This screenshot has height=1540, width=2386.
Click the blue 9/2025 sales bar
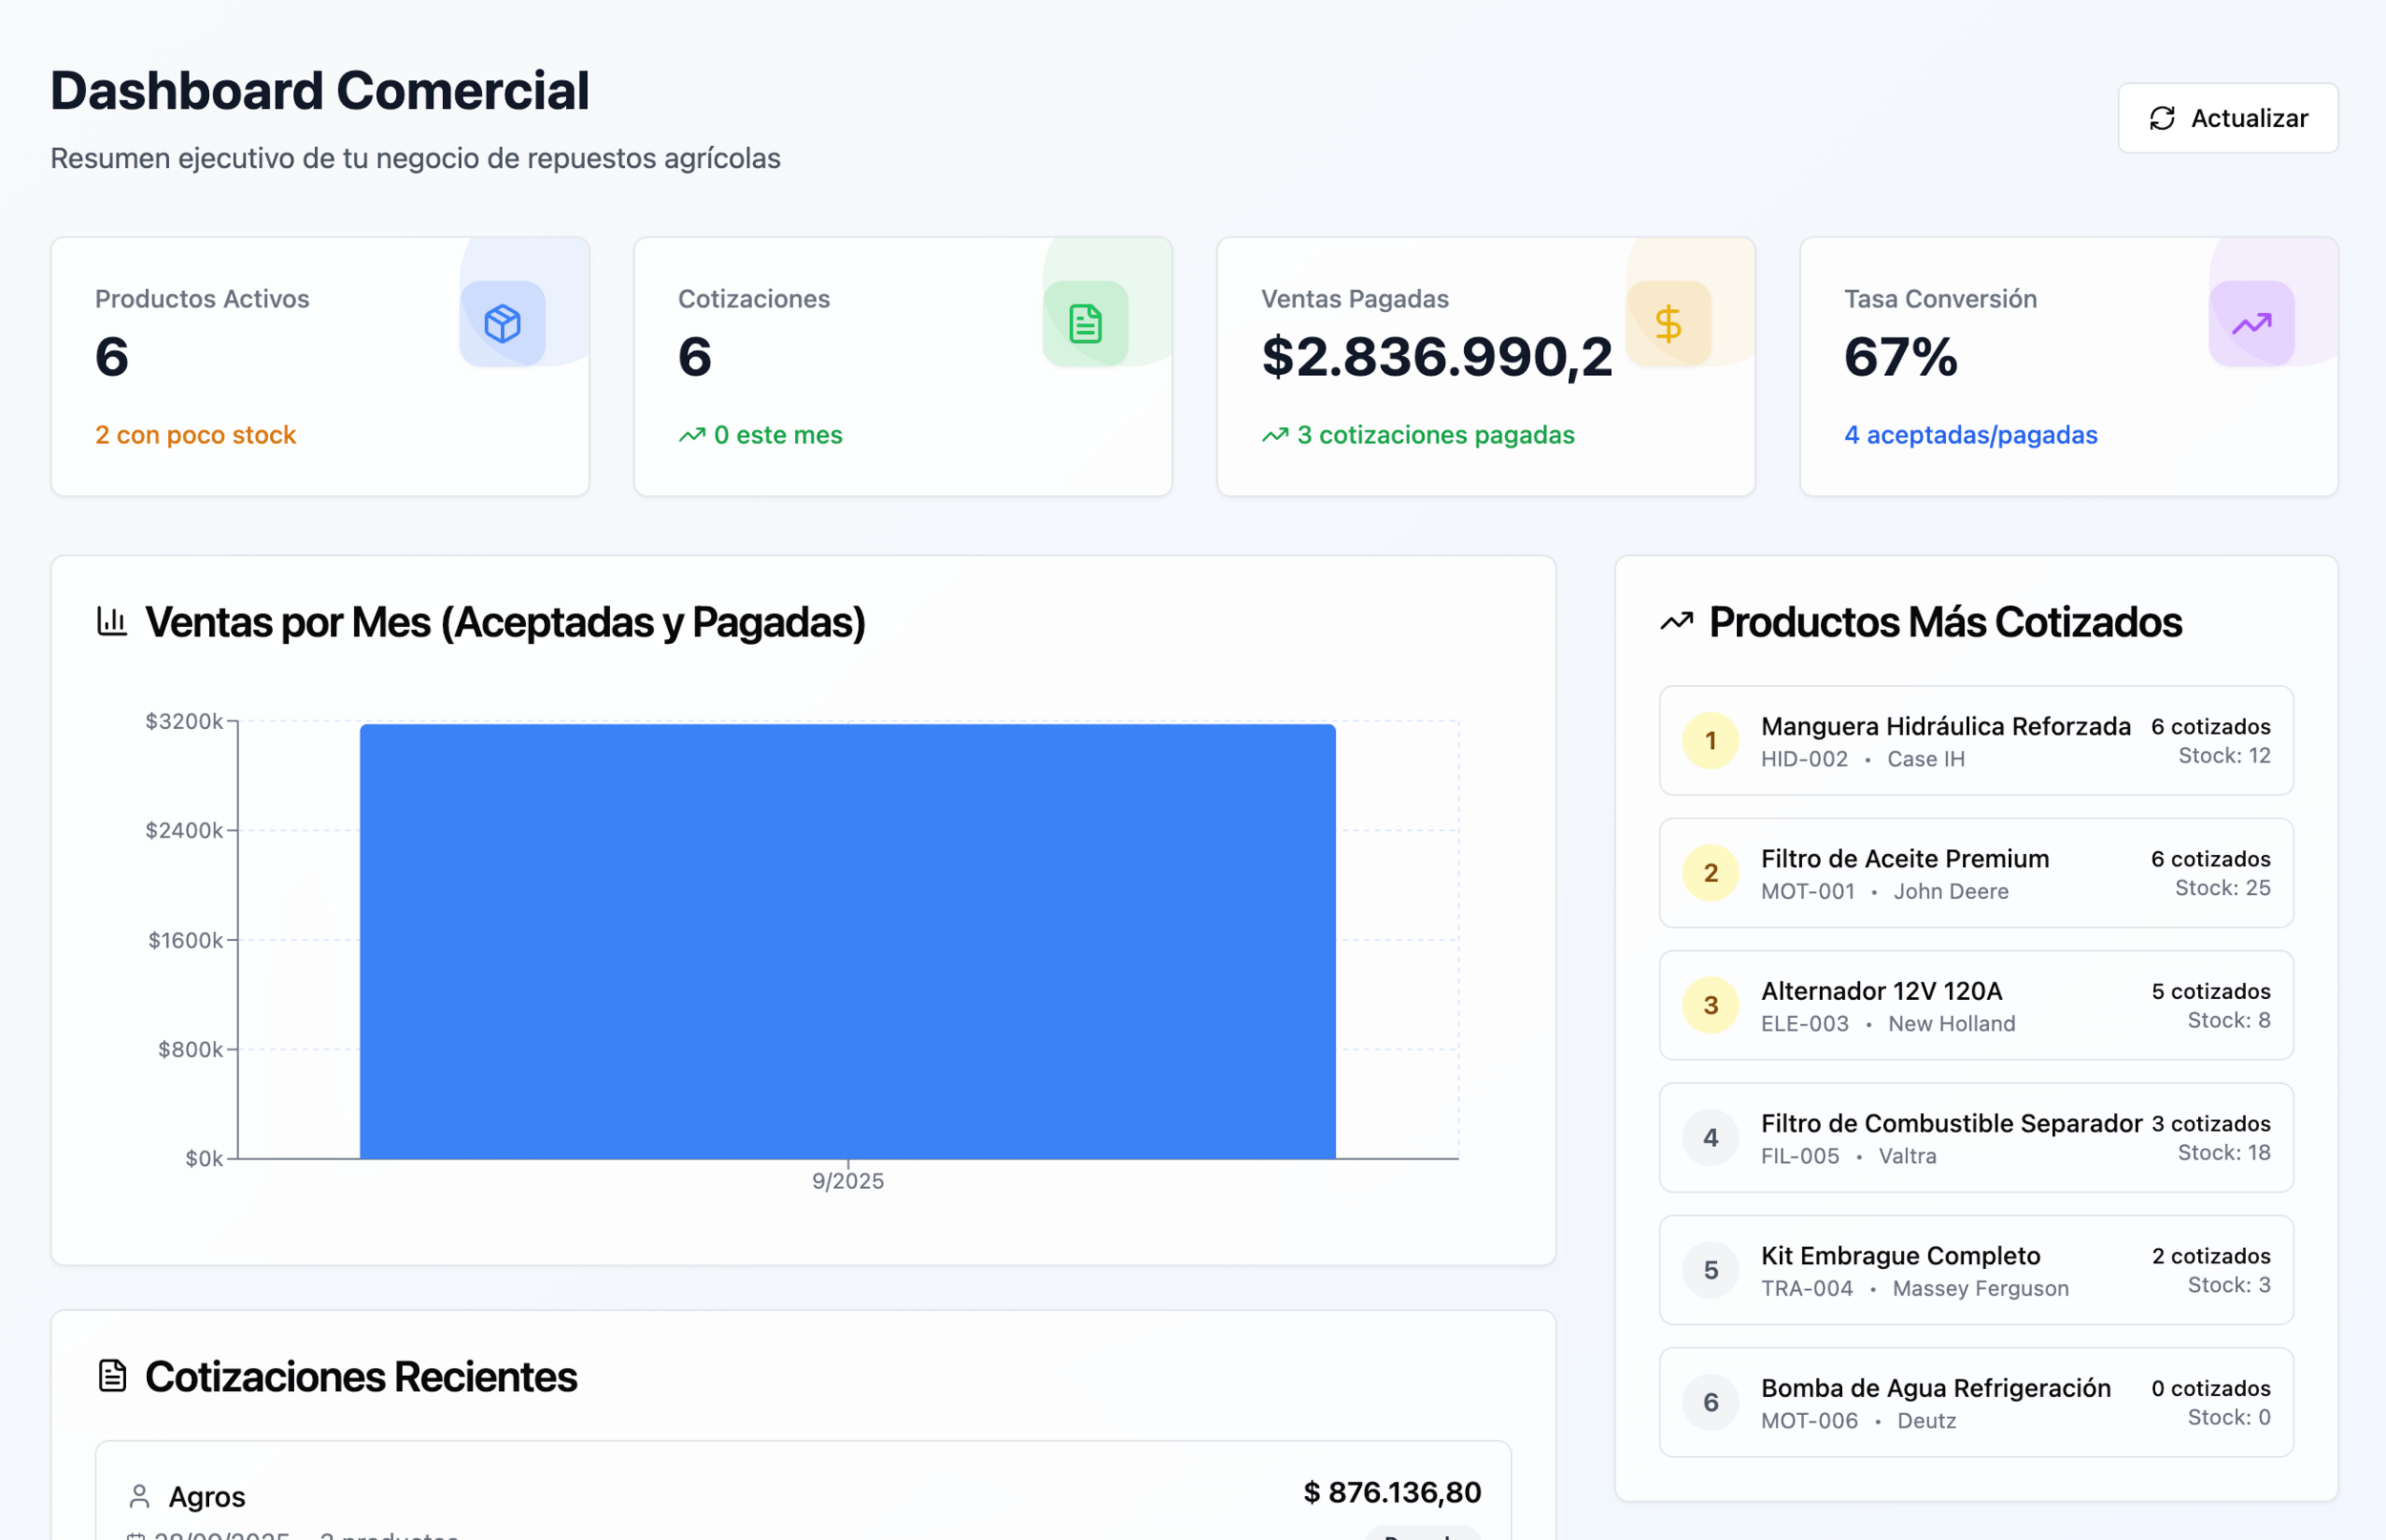pos(847,941)
